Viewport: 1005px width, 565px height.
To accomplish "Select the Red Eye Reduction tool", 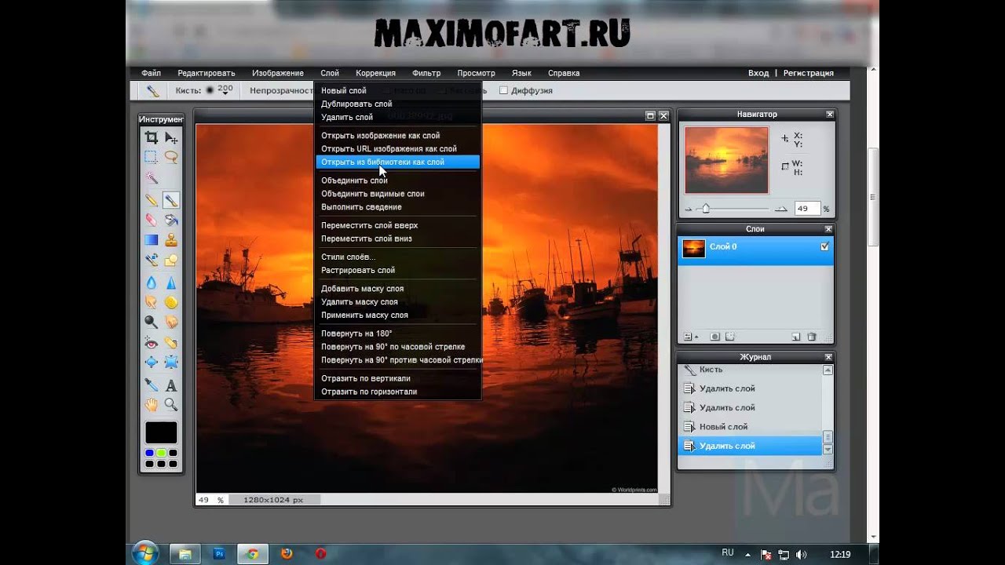I will pos(152,342).
